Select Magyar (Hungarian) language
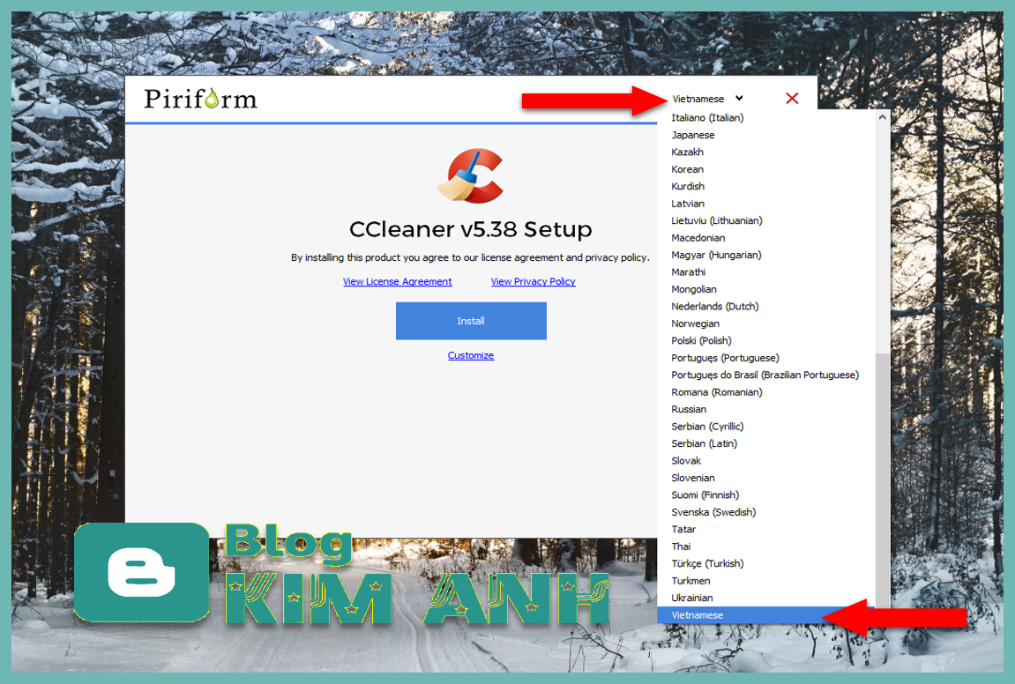The height and width of the screenshot is (684, 1015). [x=766, y=255]
